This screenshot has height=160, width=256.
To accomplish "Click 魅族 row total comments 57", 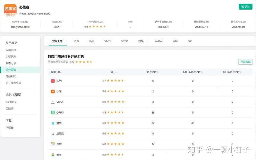I will point(153,123).
